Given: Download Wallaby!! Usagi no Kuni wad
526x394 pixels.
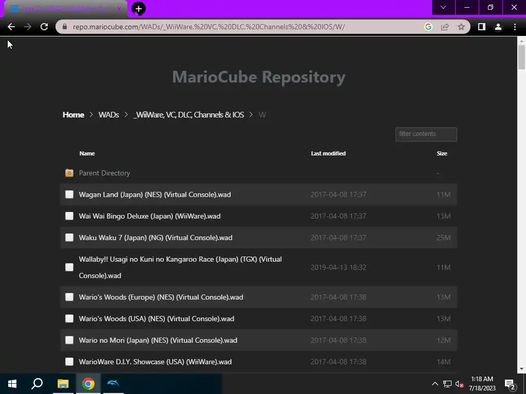Looking at the screenshot, I should (x=180, y=267).
